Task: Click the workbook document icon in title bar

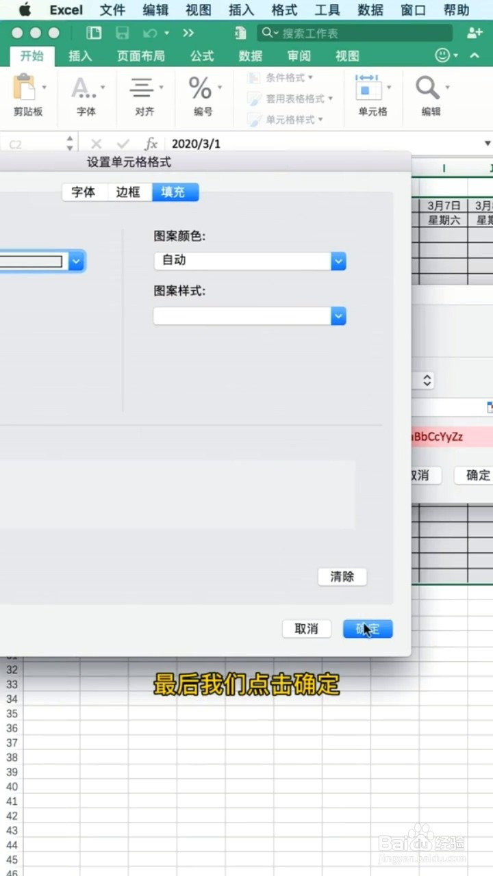Action: tap(240, 33)
